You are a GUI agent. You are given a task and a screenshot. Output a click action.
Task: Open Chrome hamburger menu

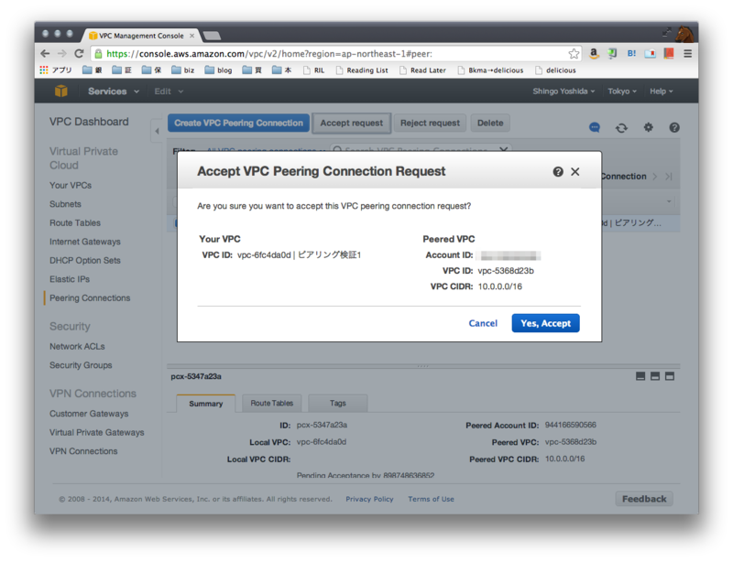tap(687, 54)
